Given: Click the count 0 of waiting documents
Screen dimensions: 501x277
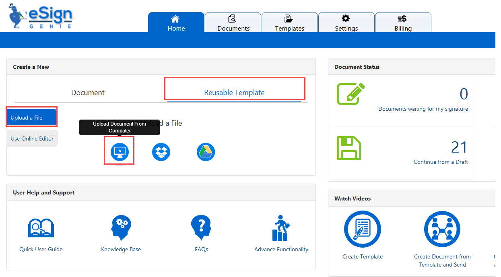Looking at the screenshot, I should click(464, 94).
